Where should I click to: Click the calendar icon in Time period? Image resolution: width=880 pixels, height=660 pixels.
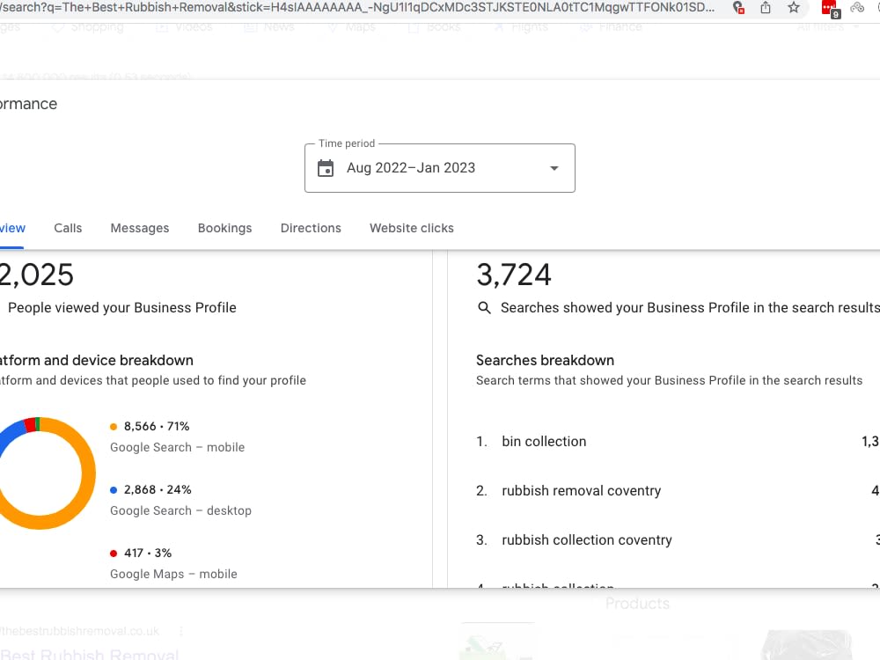pyautogui.click(x=326, y=168)
